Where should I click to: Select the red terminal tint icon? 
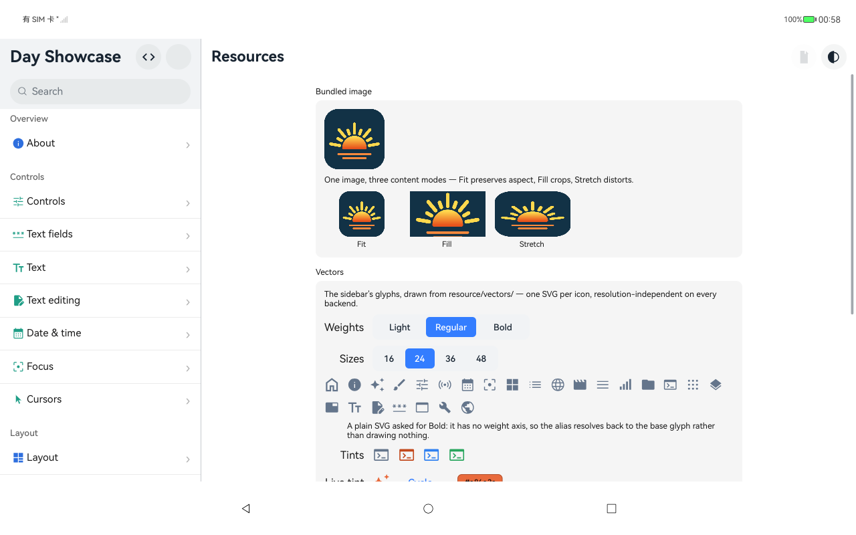[407, 455]
